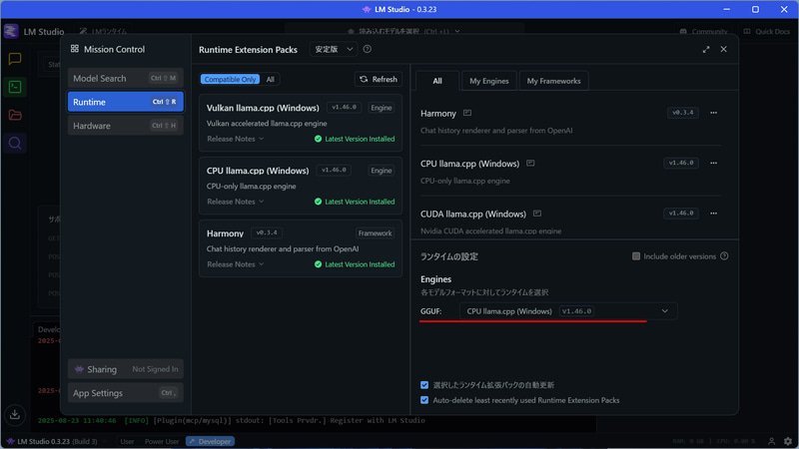799x449 pixels.
Task: Click the LM Studio 0.3.23 status bar label
Action: [x=50, y=441]
